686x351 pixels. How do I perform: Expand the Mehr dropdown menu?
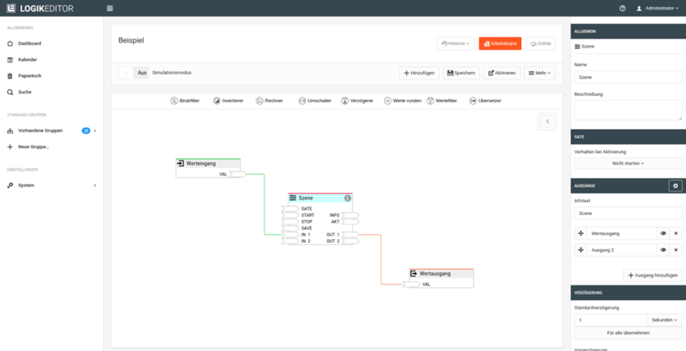pyautogui.click(x=539, y=73)
